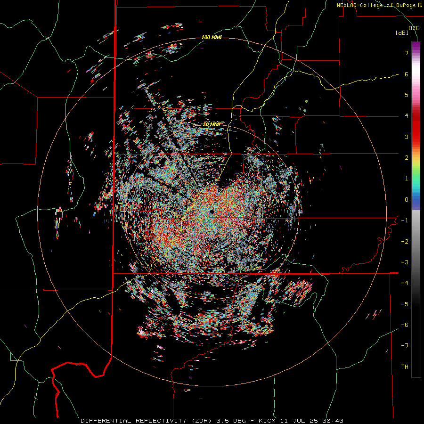The height and width of the screenshot is (424, 424).
Task: Click the 6 value on the color scale
Action: coord(407,74)
